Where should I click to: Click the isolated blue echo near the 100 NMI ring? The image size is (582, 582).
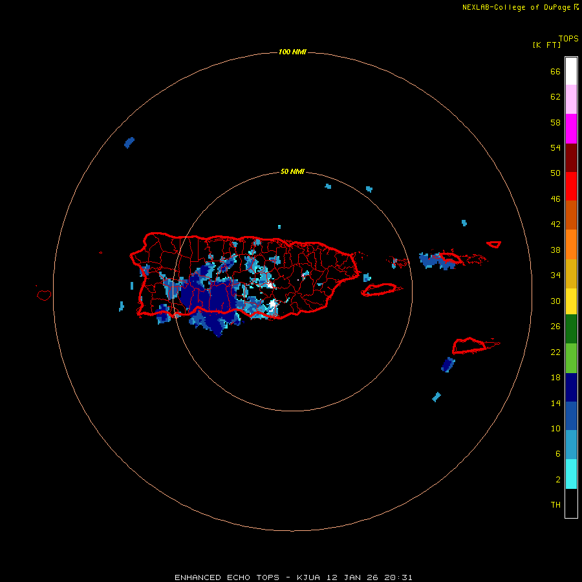click(x=129, y=142)
